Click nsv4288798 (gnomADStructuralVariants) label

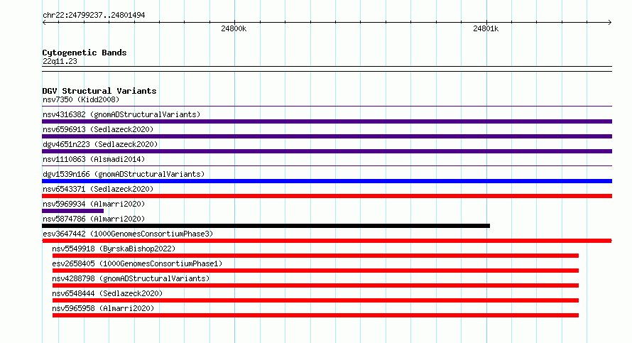pyautogui.click(x=131, y=278)
